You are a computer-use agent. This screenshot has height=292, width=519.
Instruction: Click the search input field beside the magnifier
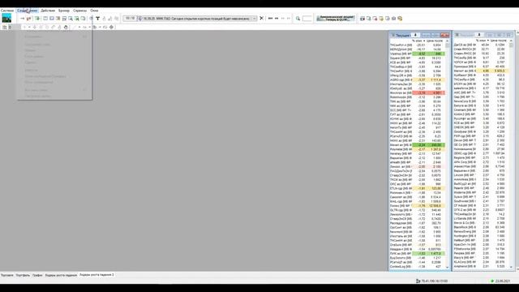click(307, 19)
